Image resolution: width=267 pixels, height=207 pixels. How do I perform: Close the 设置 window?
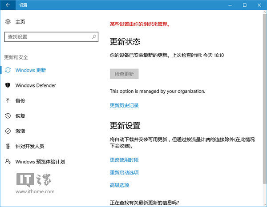click(x=259, y=5)
